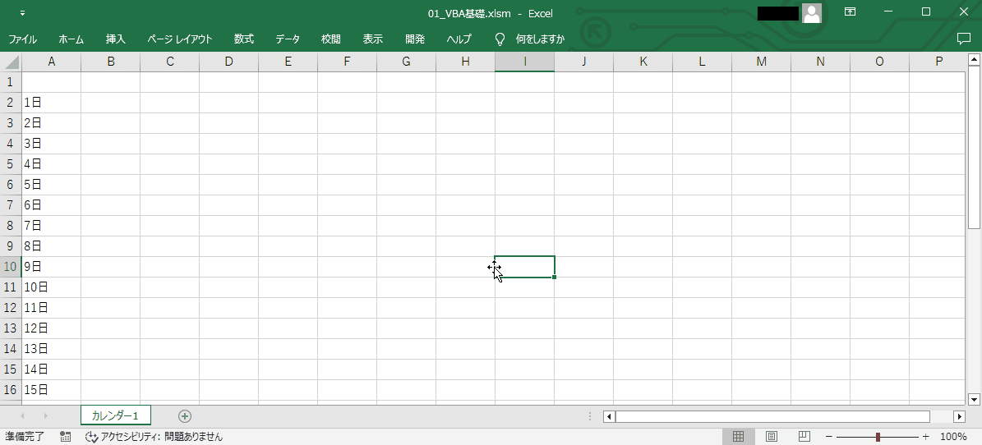
Task: Select column P header
Action: pos(938,62)
